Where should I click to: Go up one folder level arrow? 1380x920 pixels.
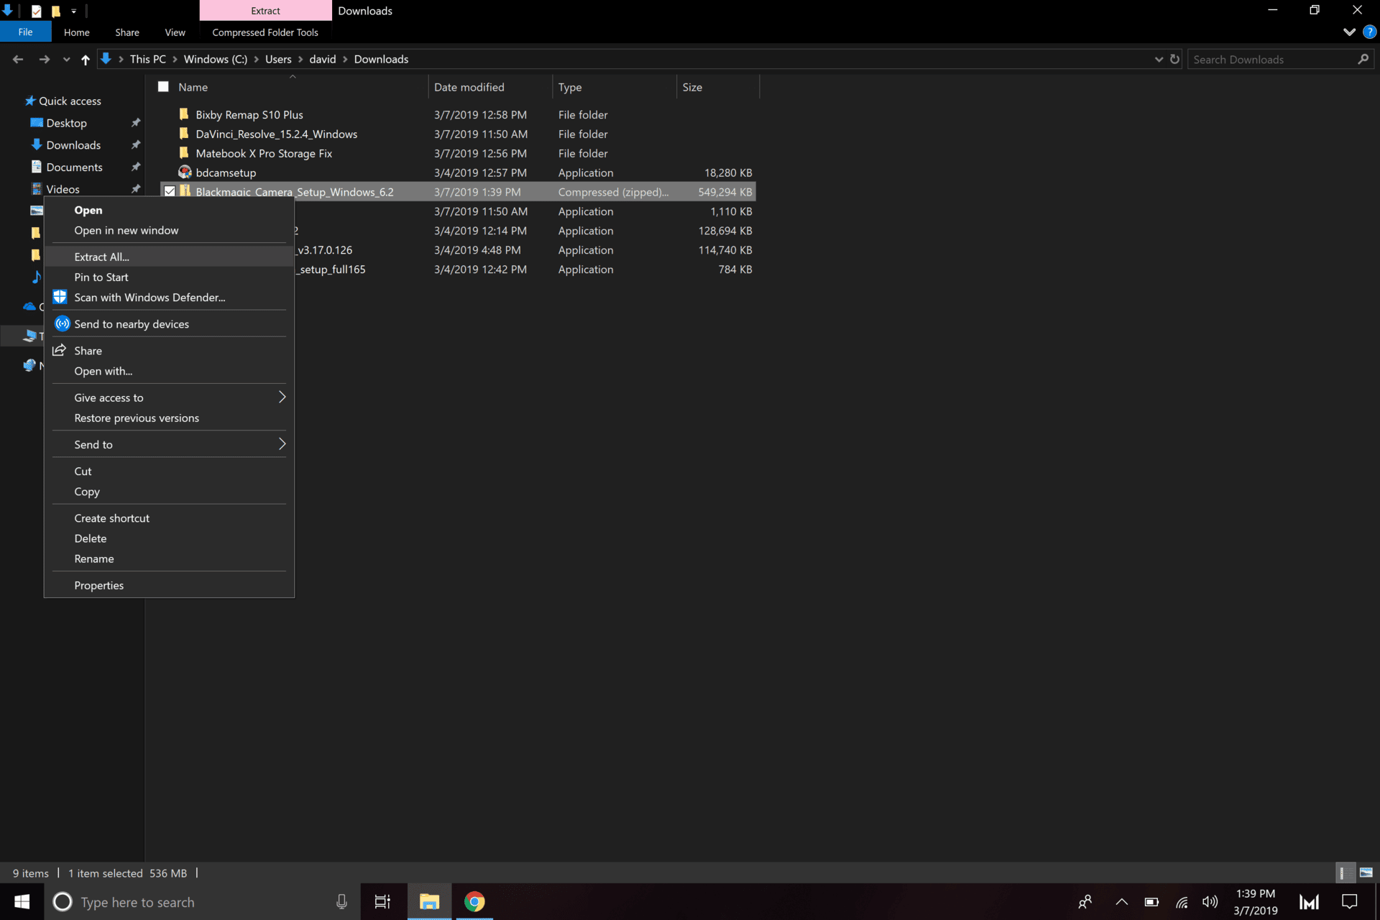tap(86, 60)
